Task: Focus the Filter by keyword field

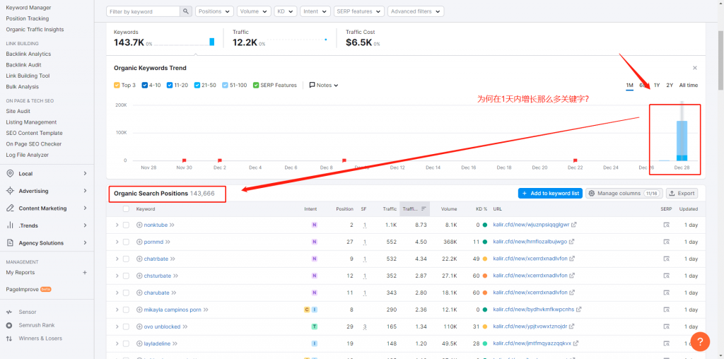Action: 143,11
